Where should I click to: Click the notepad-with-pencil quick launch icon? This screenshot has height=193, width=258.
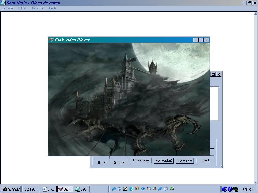[x=125, y=189]
